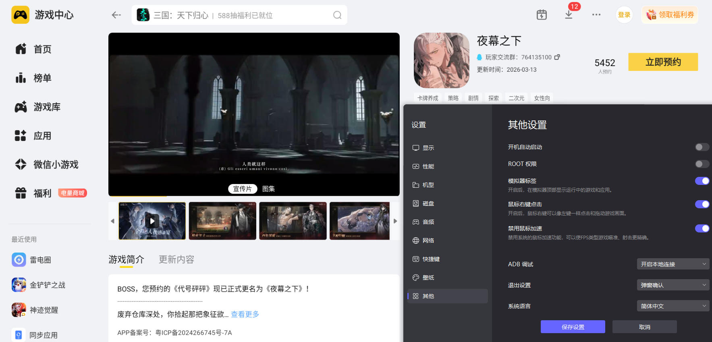
Task: Click the 立即预约 button
Action: 663,62
